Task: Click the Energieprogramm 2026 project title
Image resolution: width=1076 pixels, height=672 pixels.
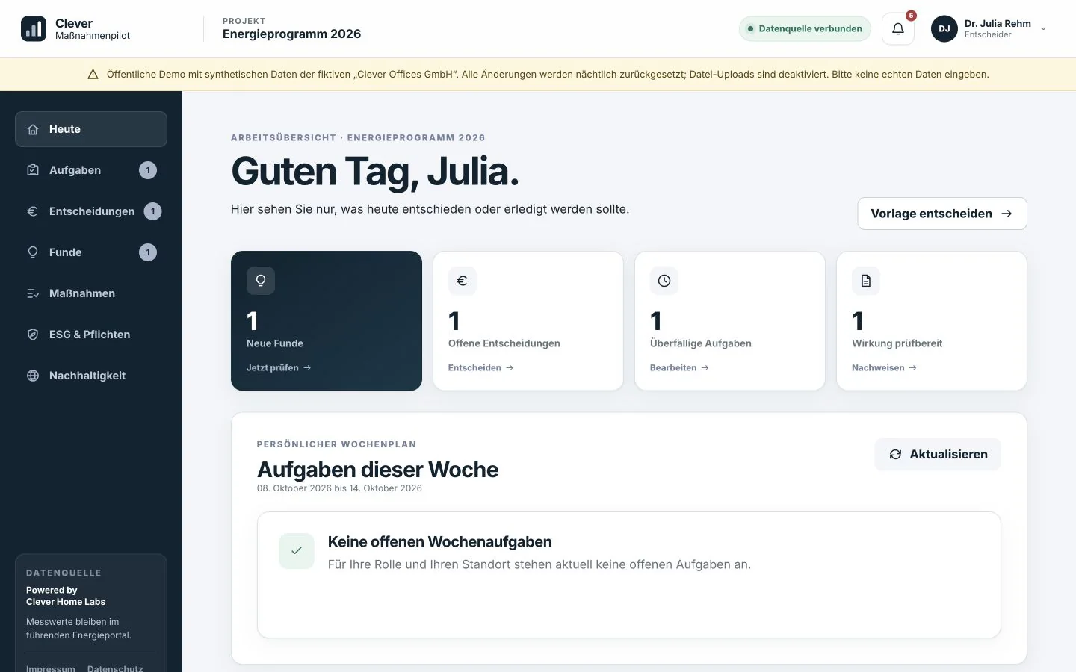Action: pos(291,34)
